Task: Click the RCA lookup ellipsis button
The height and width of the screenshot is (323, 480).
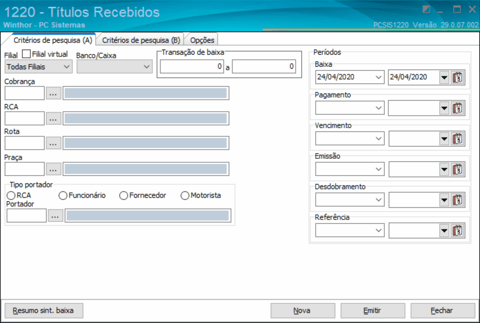Action: pyautogui.click(x=53, y=118)
